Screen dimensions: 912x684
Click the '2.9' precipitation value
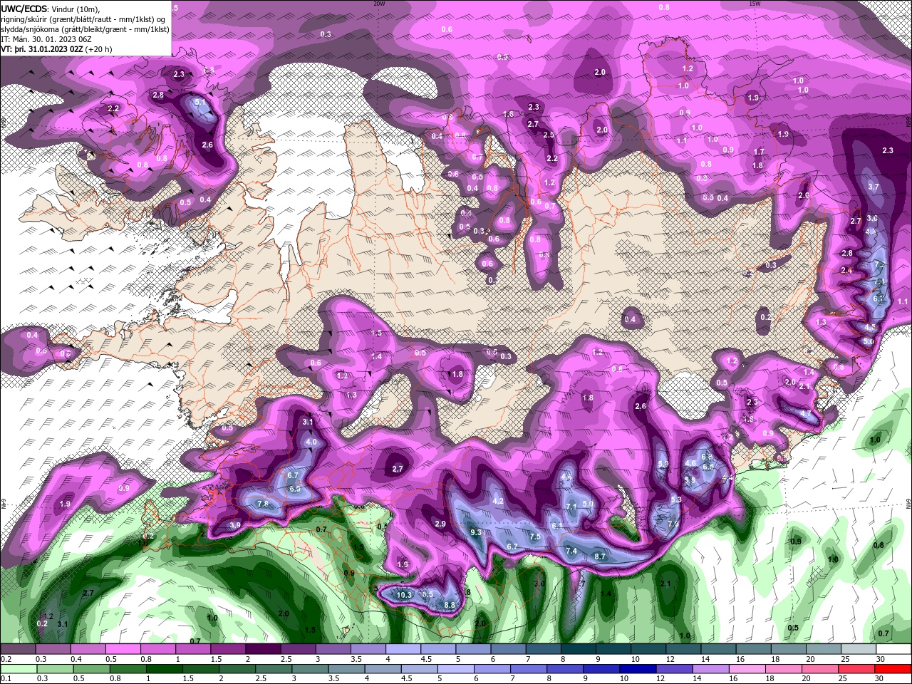coord(440,524)
